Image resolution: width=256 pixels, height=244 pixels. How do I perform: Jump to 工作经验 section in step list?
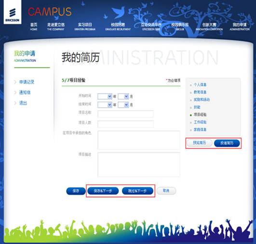pos(200,122)
